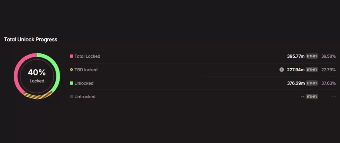Click the Total Unlock Progress heading
Image resolution: width=340 pixels, height=143 pixels.
(31, 39)
